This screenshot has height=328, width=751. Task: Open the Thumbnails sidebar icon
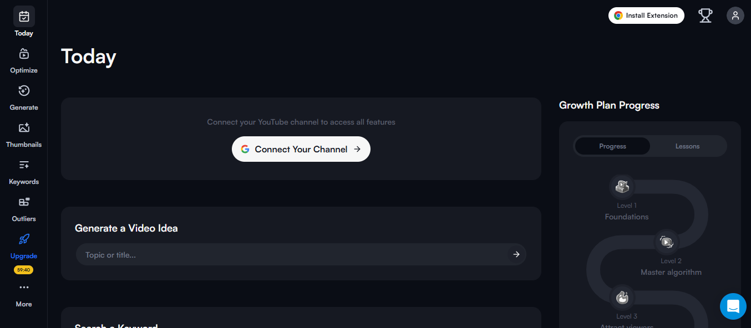24,128
